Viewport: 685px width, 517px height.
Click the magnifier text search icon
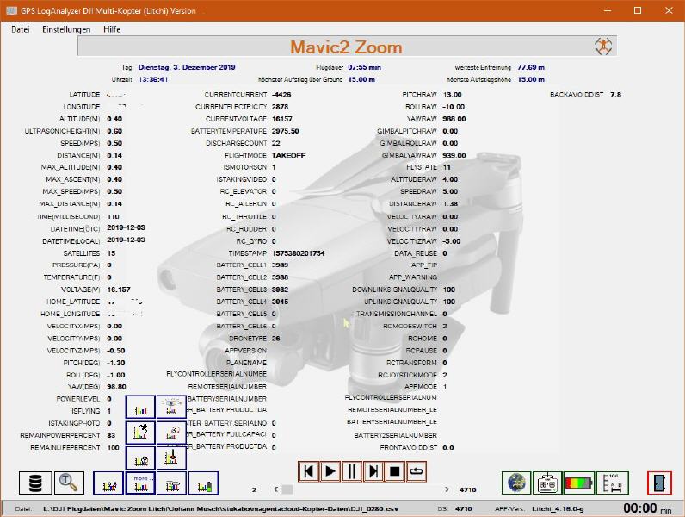coord(69,483)
